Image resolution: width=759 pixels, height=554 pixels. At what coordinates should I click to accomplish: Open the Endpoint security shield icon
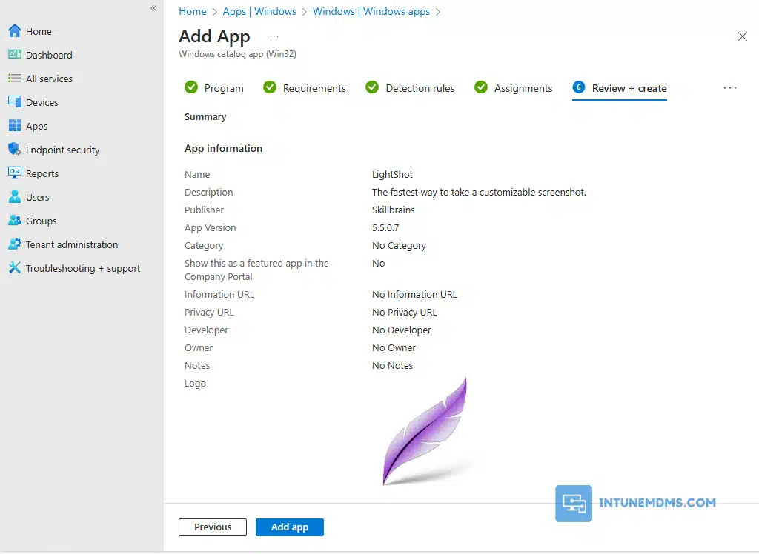tap(15, 150)
